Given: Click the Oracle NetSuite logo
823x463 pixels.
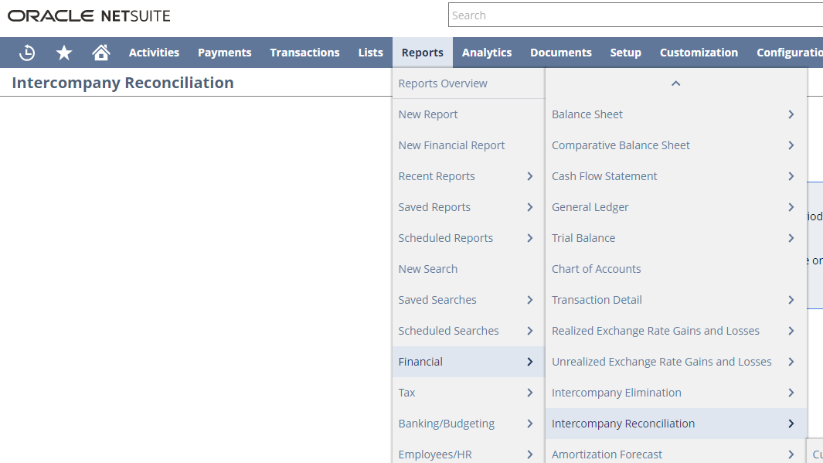Looking at the screenshot, I should pyautogui.click(x=87, y=15).
